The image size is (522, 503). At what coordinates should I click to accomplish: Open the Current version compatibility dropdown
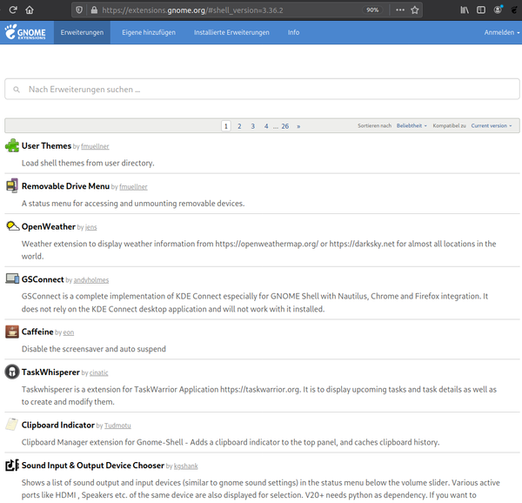point(492,125)
